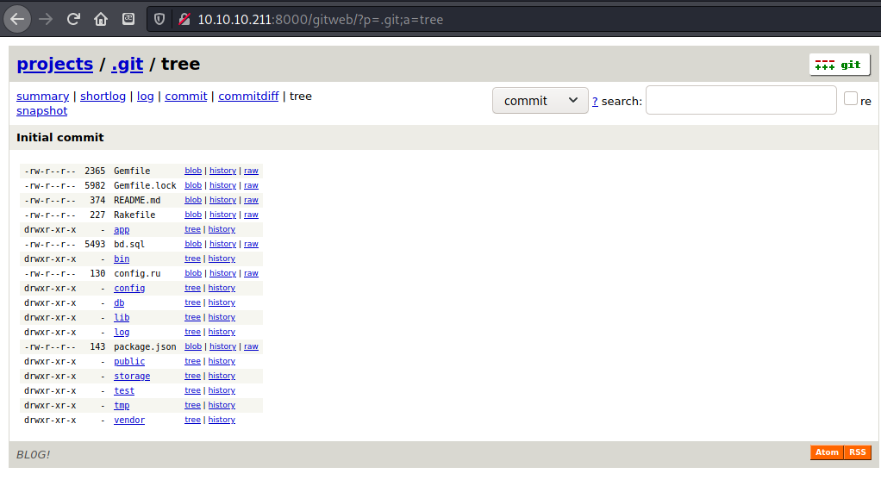Open the app directory
Image resolution: width=881 pixels, height=486 pixels.
click(x=122, y=230)
